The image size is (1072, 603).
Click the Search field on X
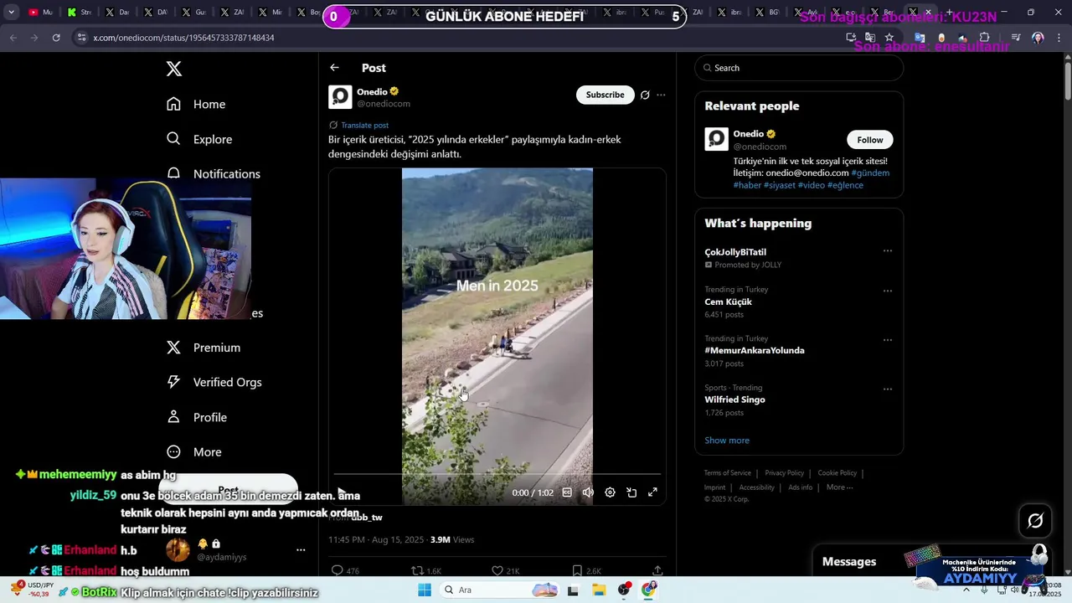coord(799,68)
